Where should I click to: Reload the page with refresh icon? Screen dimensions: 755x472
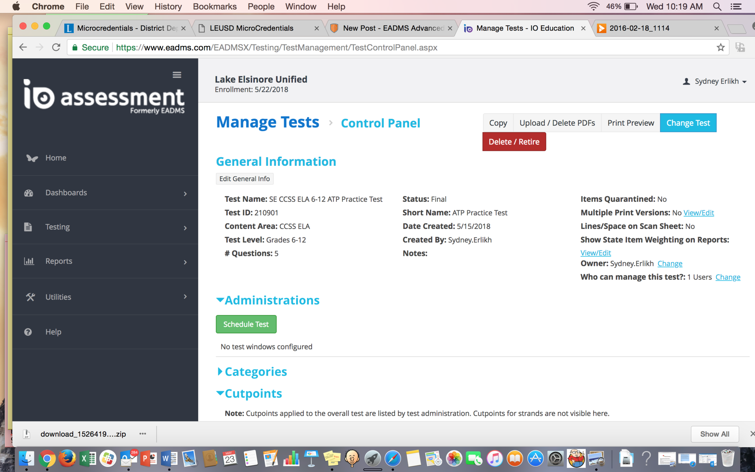tap(56, 48)
